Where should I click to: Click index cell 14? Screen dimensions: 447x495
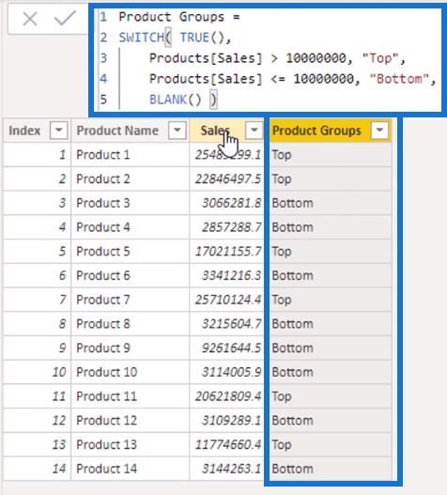click(37, 469)
